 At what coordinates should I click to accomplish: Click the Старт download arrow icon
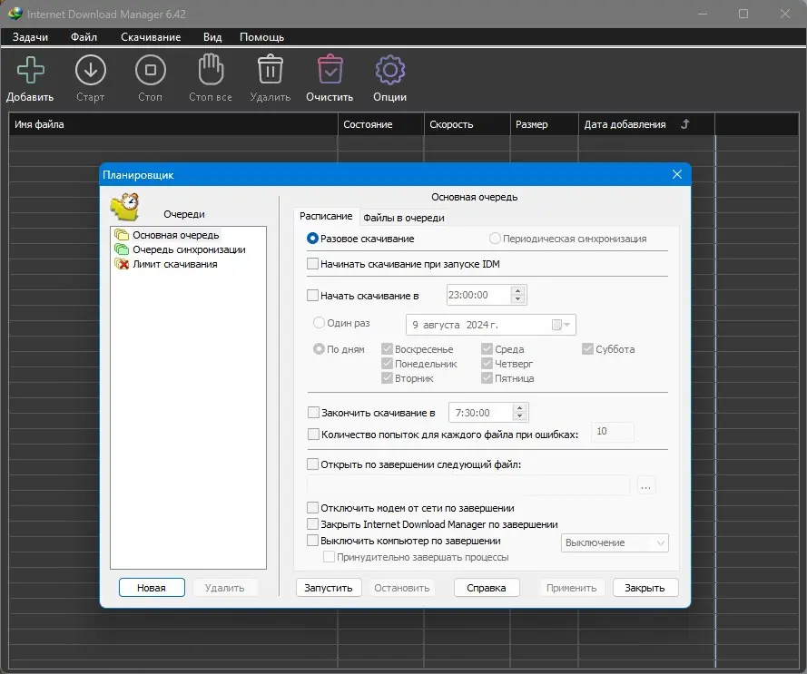91,70
